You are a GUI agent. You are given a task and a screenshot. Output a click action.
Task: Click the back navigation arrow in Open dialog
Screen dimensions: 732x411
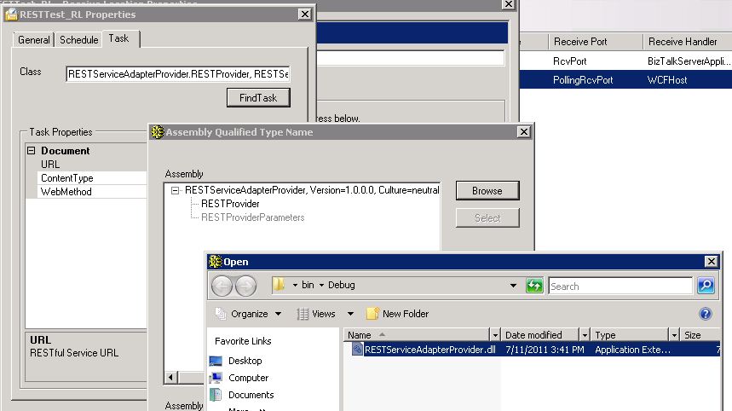(222, 286)
